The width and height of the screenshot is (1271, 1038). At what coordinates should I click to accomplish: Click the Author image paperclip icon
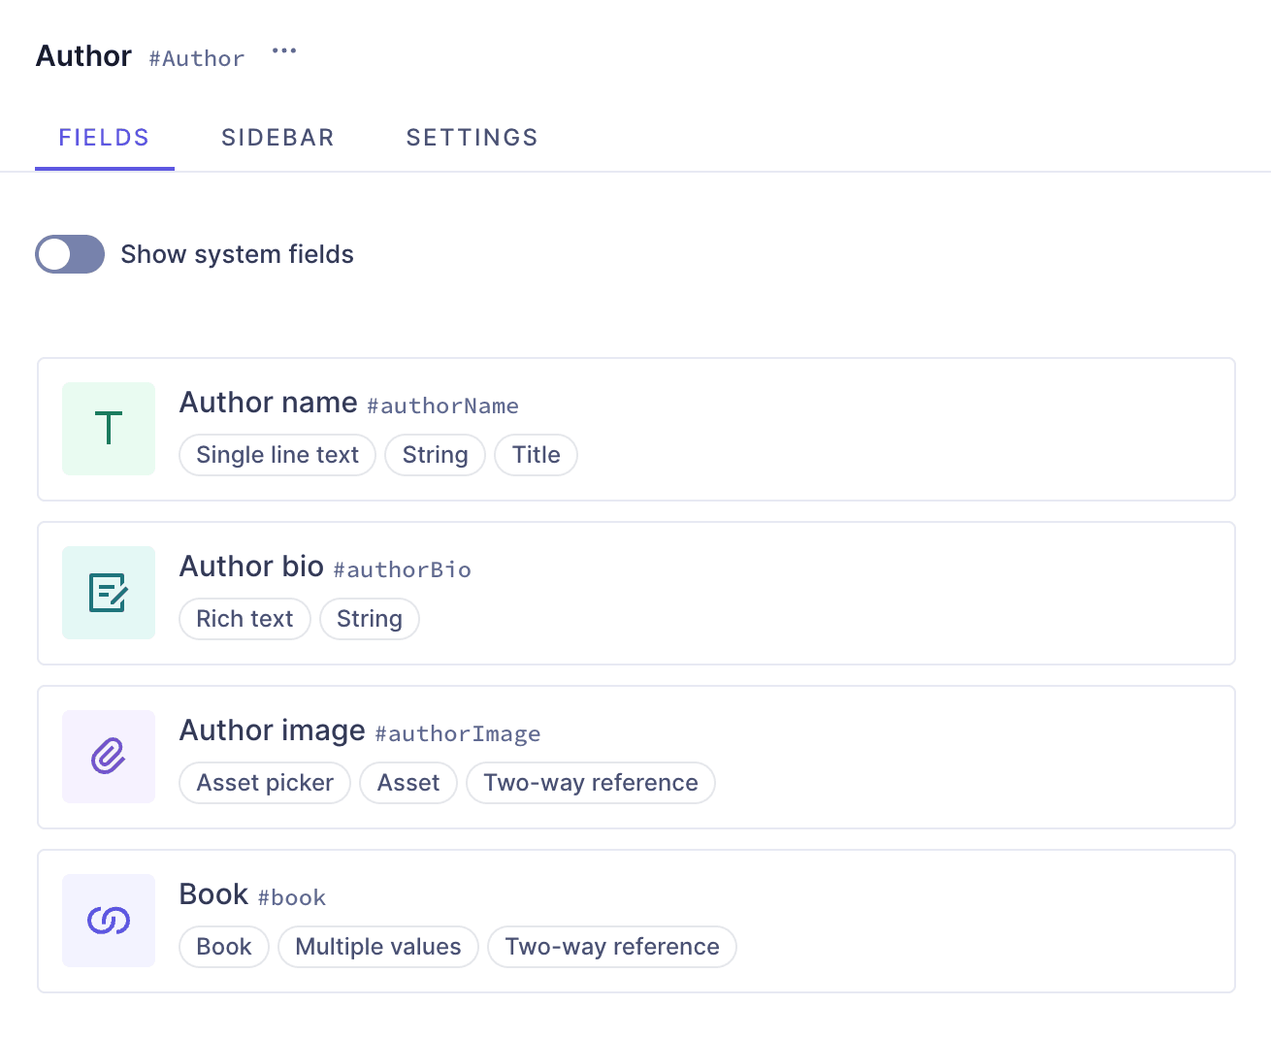[x=109, y=757]
